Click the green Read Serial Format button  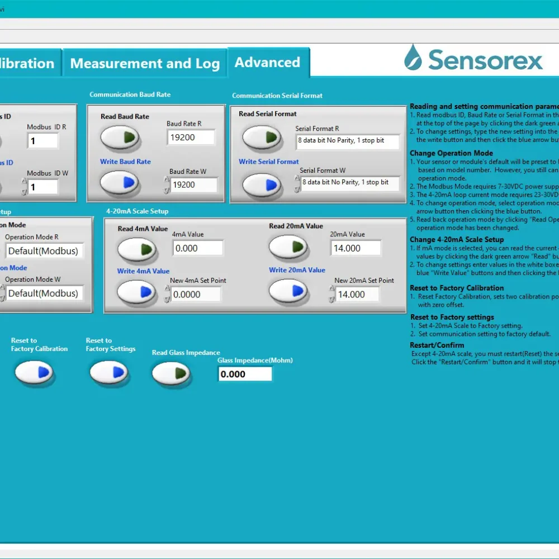click(262, 137)
